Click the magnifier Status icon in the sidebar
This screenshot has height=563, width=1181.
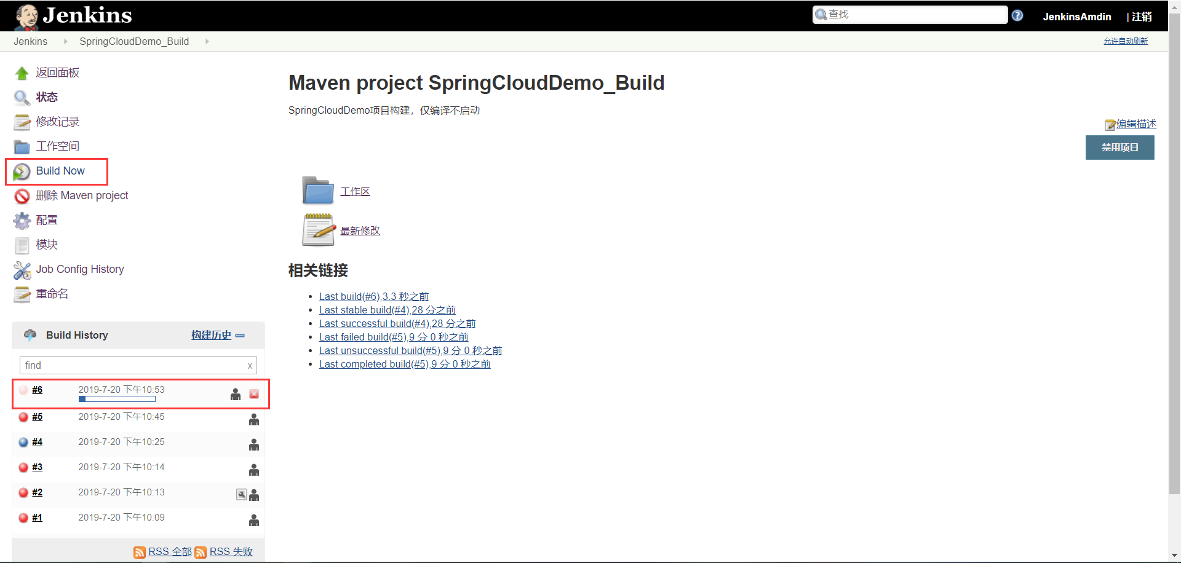point(22,98)
